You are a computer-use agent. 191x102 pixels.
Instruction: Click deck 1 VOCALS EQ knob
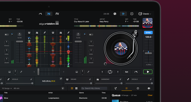pyautogui.click(x=6, y=42)
